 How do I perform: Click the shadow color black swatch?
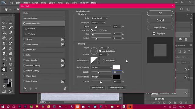[116, 77]
